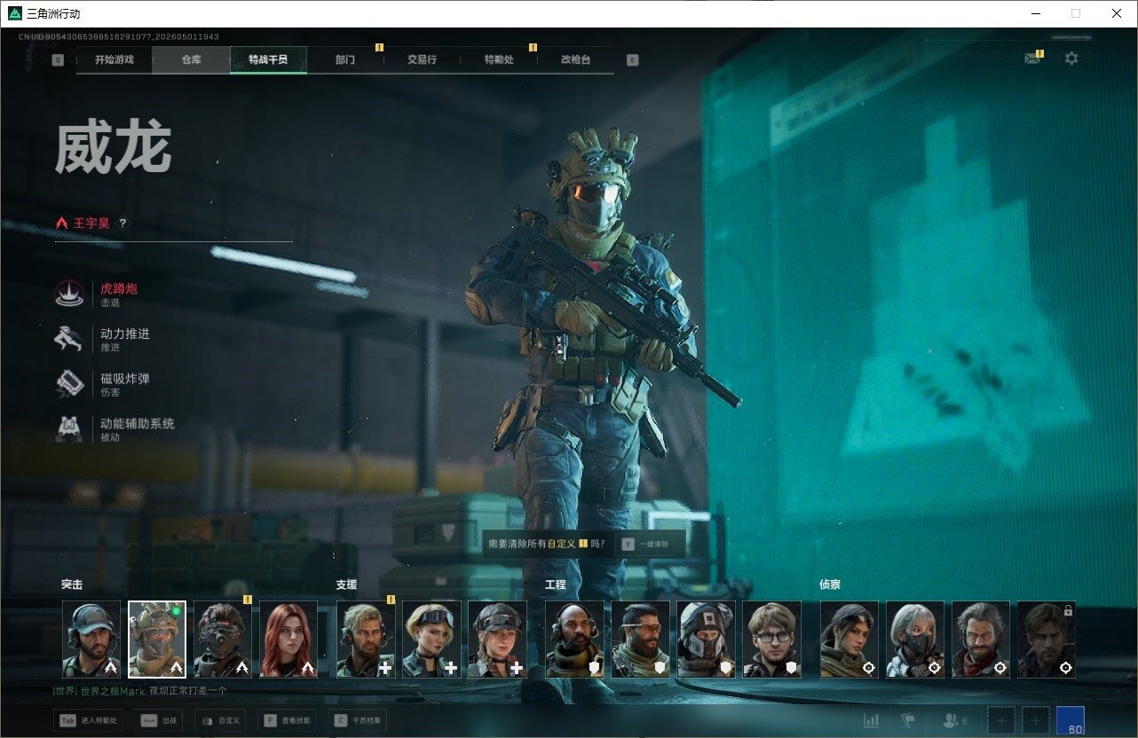This screenshot has height=738, width=1138.
Task: Select assault operator with night-vision goggles
Action: tap(223, 640)
